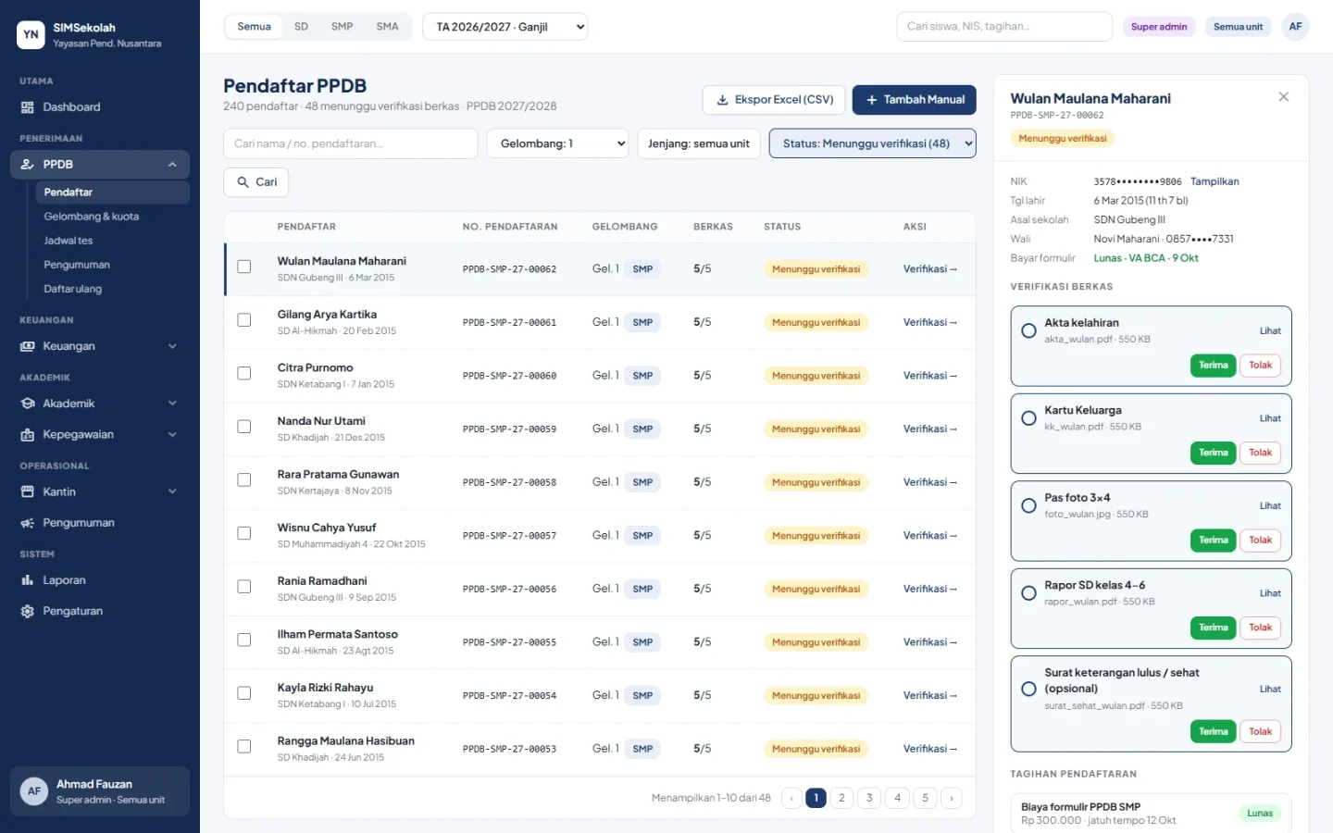Open the Dashboard sidebar icon
This screenshot has height=833, width=1333.
tap(28, 107)
